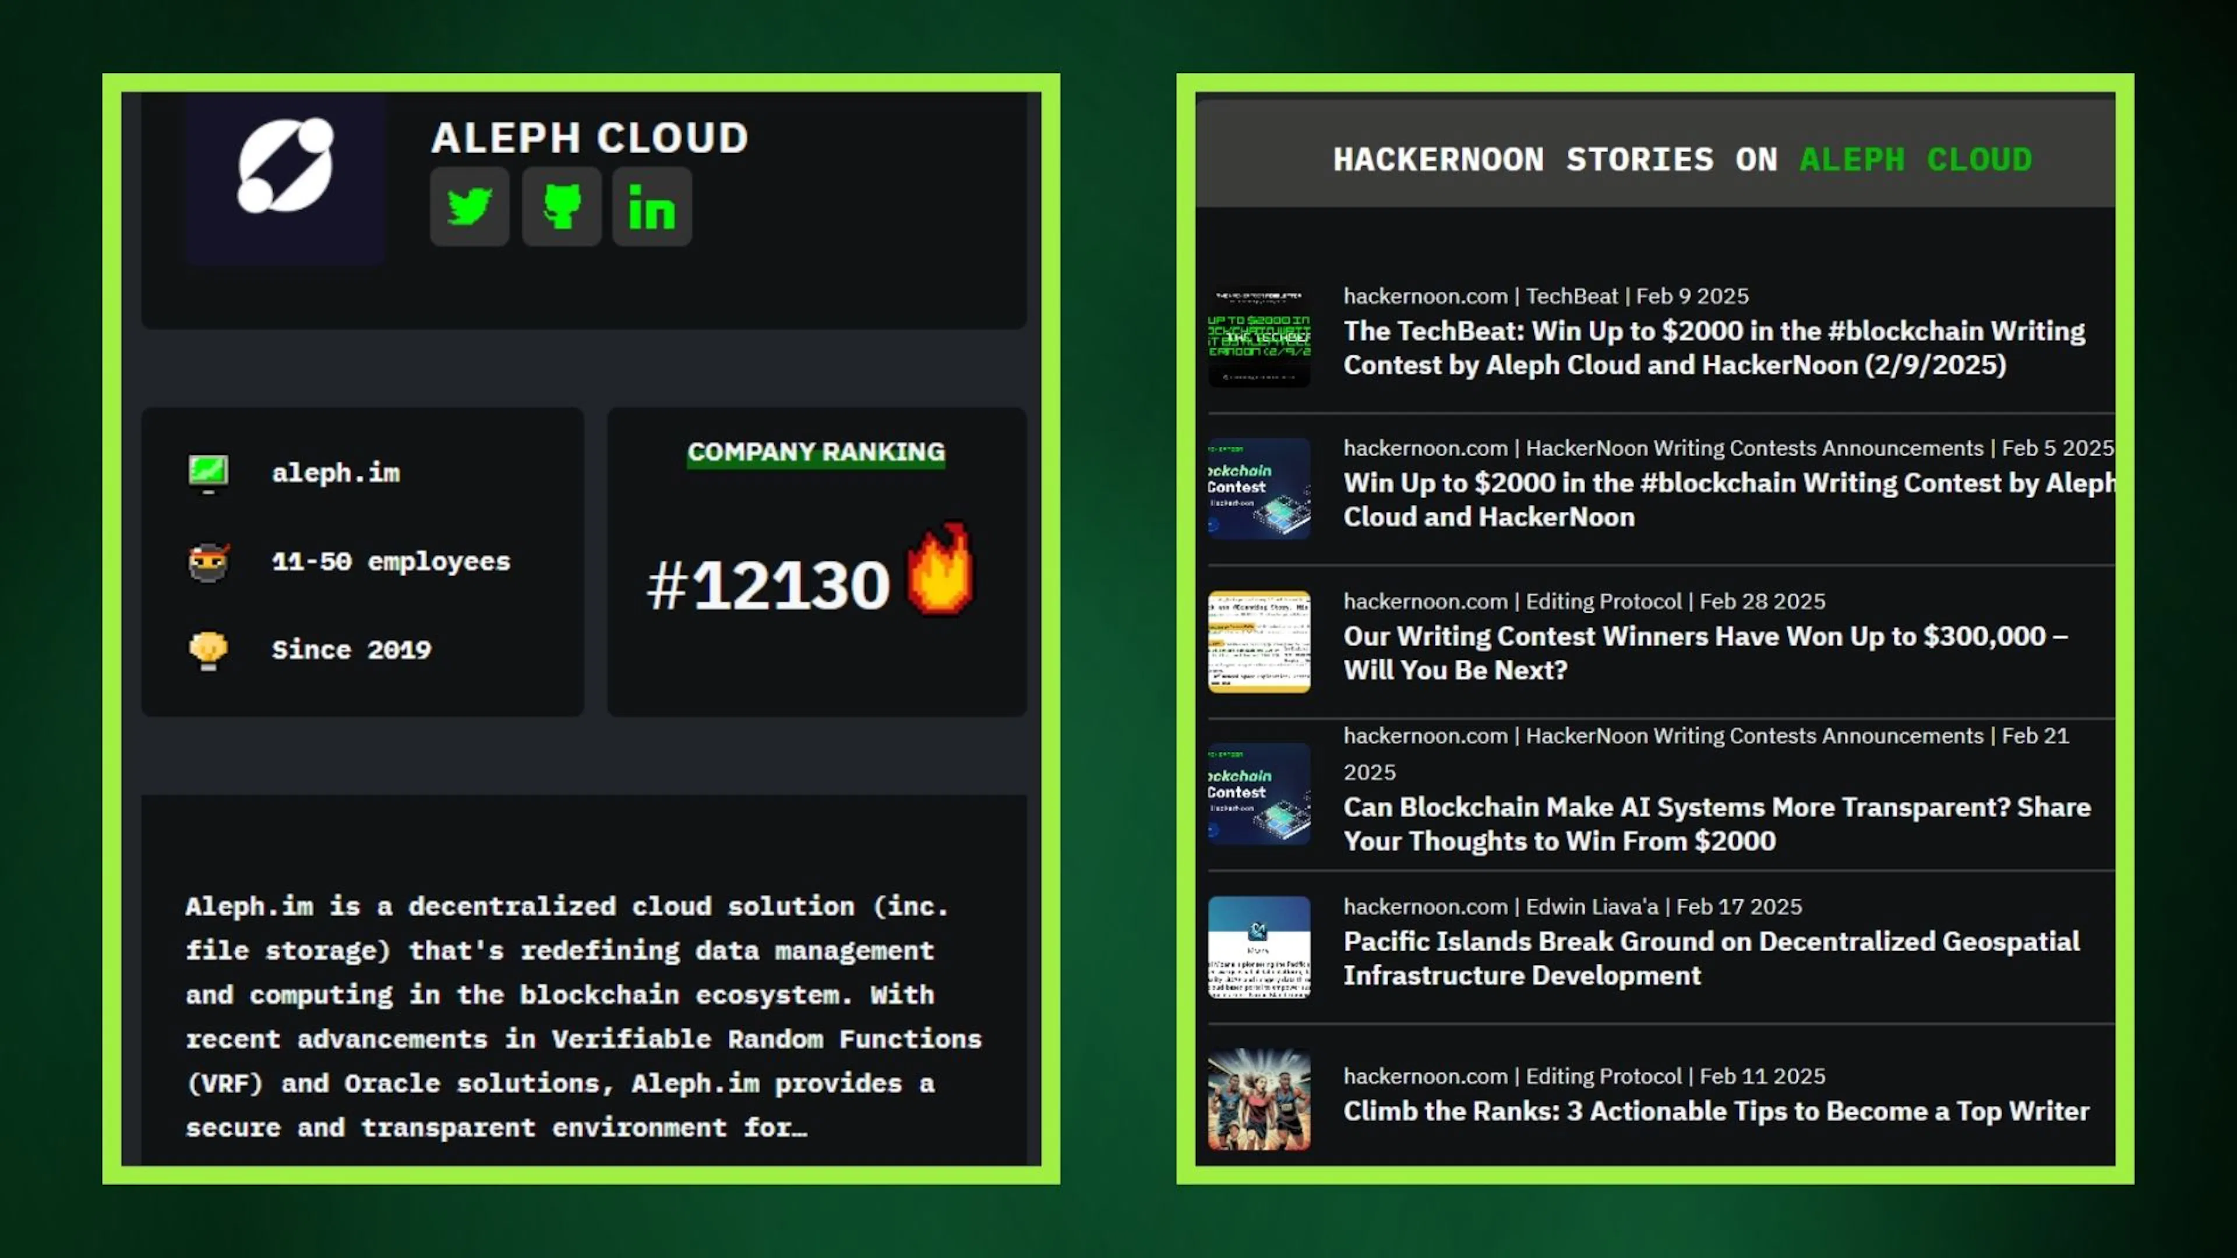Image resolution: width=2237 pixels, height=1258 pixels.
Task: Click the COMPANY RANKING heading
Action: point(816,453)
